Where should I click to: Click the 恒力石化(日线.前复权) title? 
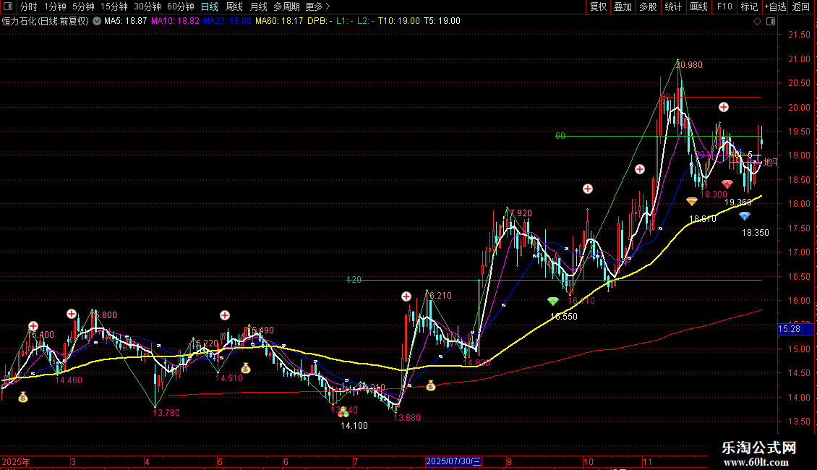[46, 22]
